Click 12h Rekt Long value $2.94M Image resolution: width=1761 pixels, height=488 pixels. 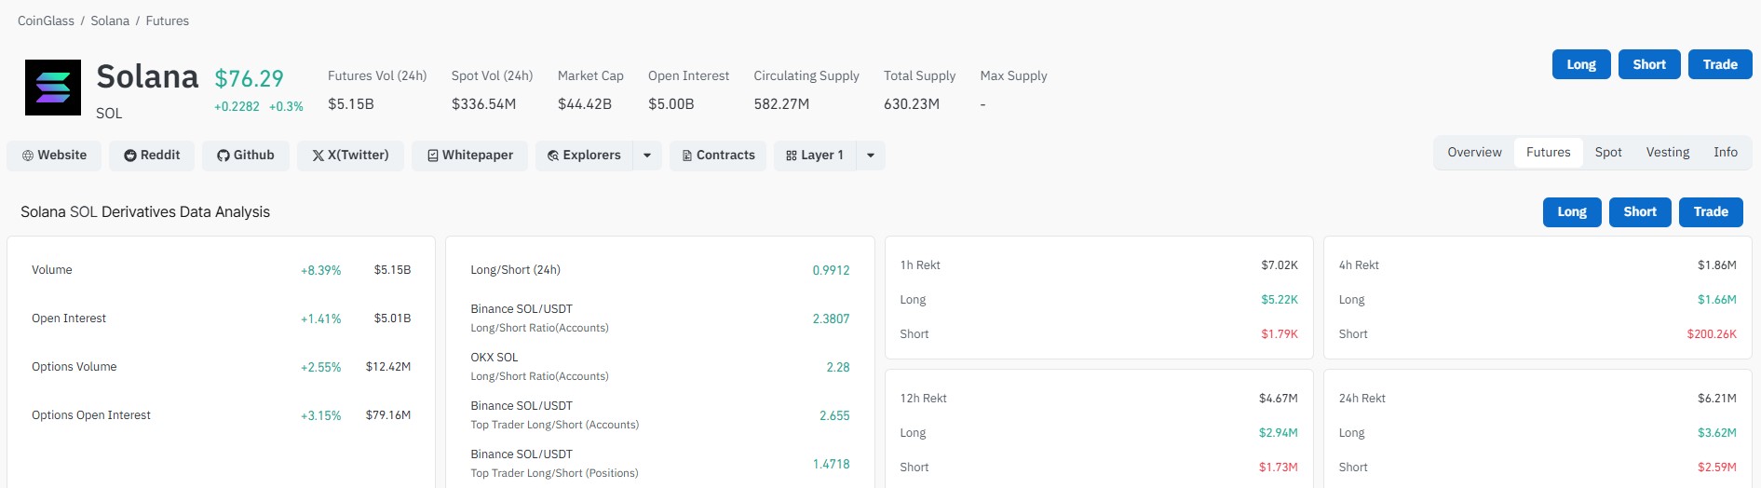1279,433
